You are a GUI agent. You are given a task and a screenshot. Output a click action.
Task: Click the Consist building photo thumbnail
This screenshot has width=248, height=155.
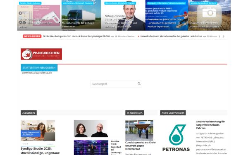pos(139,130)
